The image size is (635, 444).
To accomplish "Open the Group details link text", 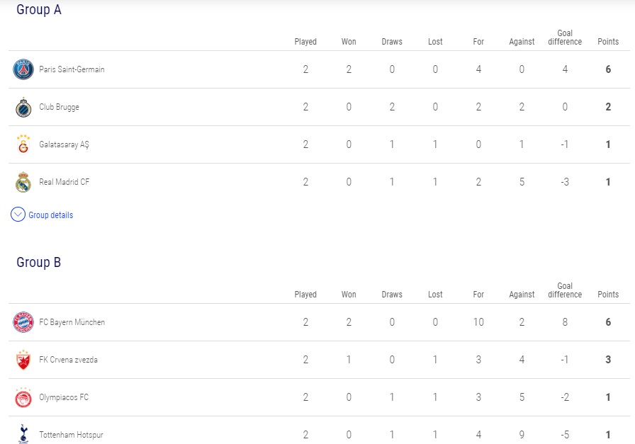I will pos(50,215).
